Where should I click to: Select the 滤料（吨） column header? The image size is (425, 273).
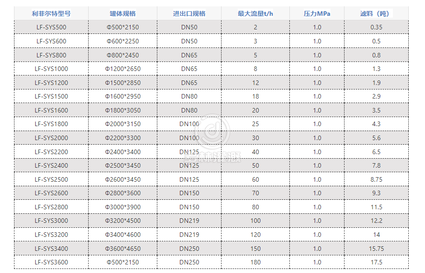pyautogui.click(x=376, y=14)
